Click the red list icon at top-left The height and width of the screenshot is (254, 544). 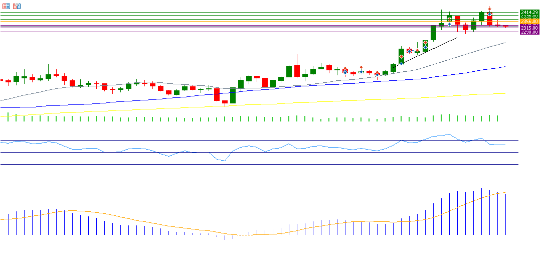[x=6, y=6]
